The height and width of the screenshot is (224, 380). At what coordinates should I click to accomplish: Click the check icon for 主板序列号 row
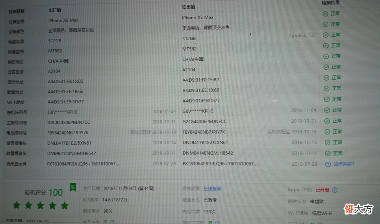[x=327, y=121]
